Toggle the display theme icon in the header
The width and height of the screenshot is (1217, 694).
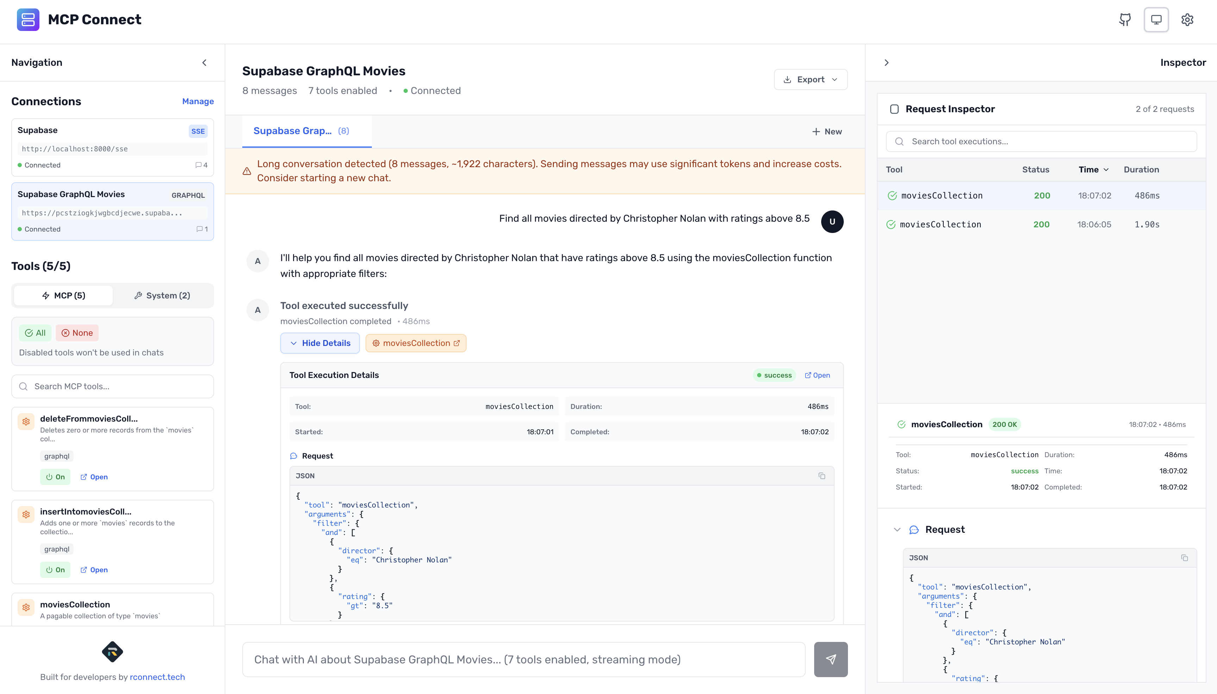point(1156,20)
